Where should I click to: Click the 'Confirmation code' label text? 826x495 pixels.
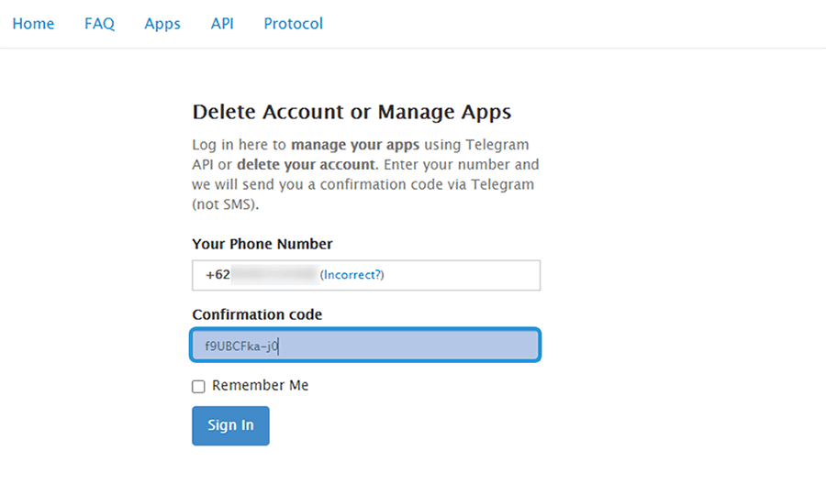click(x=257, y=314)
